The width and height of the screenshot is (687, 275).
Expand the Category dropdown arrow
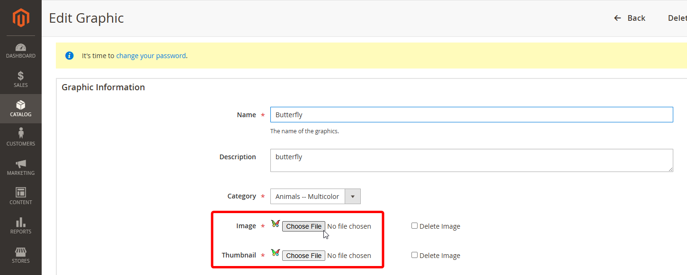coord(353,197)
